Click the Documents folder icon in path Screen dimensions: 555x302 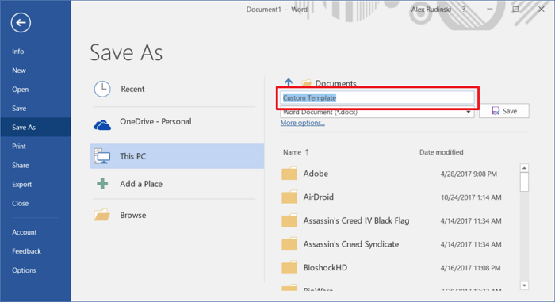tap(306, 83)
